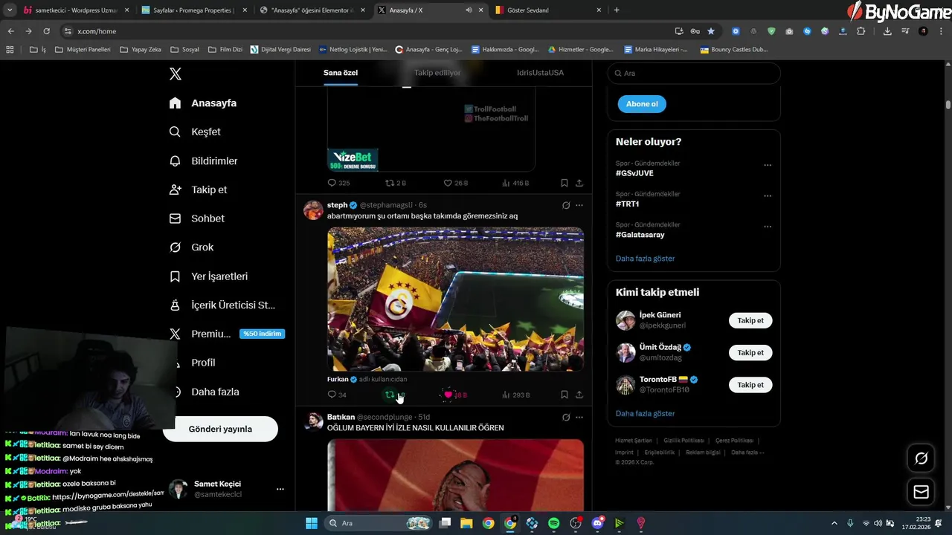
Task: Switch to the Göster Sevdanı browser tab
Action: click(547, 10)
